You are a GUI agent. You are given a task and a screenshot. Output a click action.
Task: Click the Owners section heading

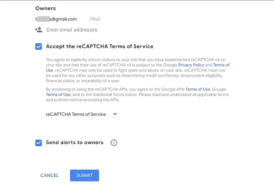[x=45, y=8]
